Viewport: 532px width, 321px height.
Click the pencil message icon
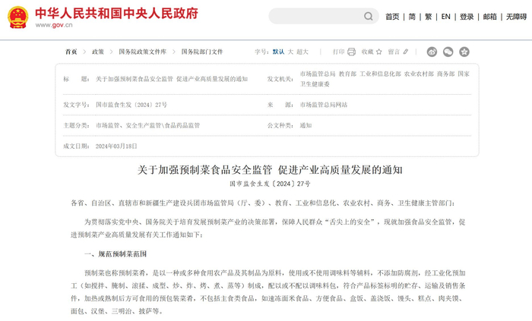405,52
